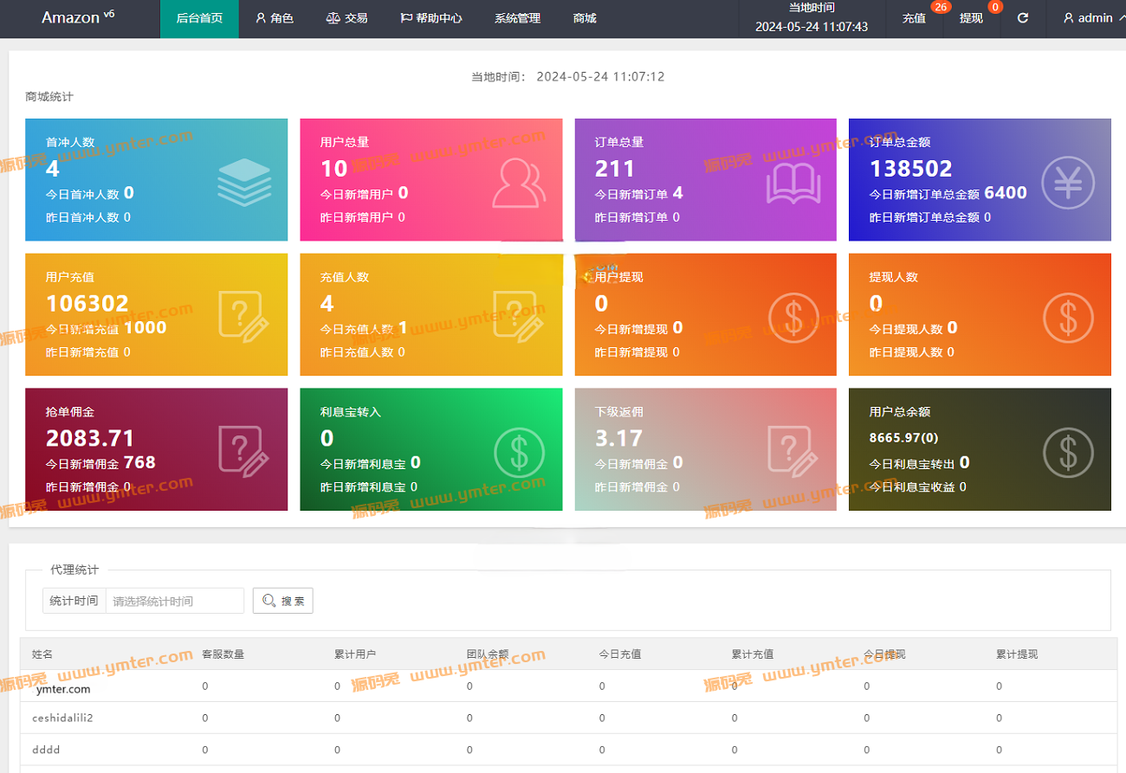Click the 211 order count value
Screen dimensions: 1126x773
pos(615,168)
